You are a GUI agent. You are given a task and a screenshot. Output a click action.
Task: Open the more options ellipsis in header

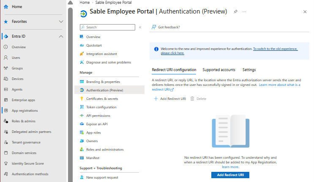click(244, 11)
